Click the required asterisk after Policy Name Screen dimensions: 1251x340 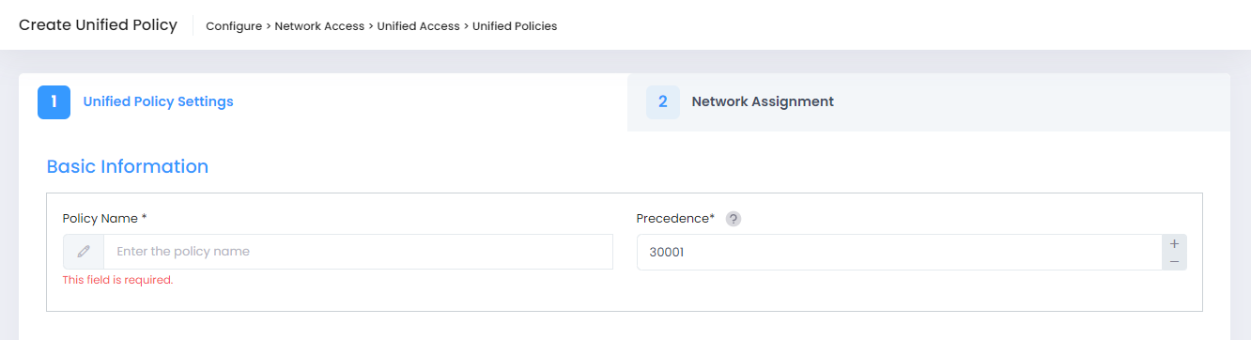145,218
